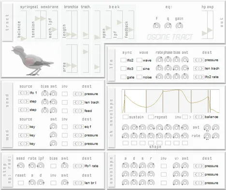Click the lfo section label
The height and width of the screenshot is (190, 226).
112,64
